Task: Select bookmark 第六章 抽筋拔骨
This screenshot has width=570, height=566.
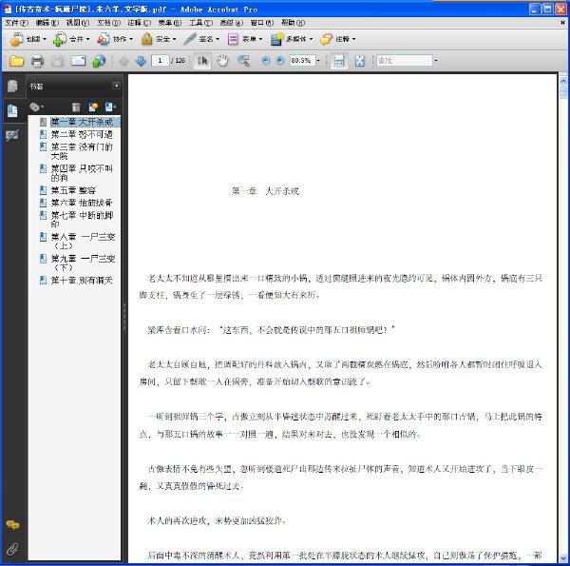Action: pos(82,203)
